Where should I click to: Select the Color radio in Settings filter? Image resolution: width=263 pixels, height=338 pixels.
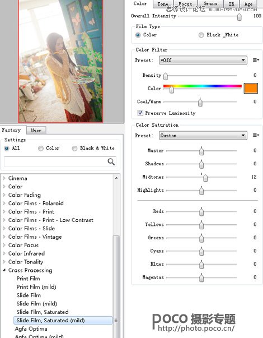coord(41,149)
